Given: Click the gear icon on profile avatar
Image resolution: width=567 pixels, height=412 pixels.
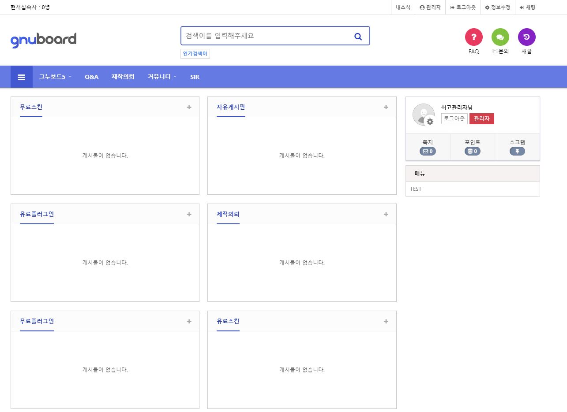Looking at the screenshot, I should (430, 122).
